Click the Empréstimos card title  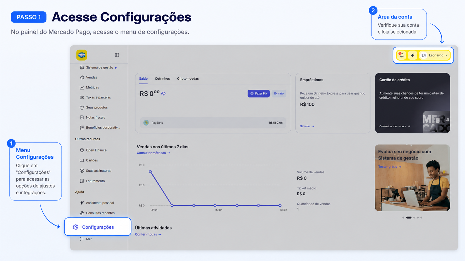311,80
